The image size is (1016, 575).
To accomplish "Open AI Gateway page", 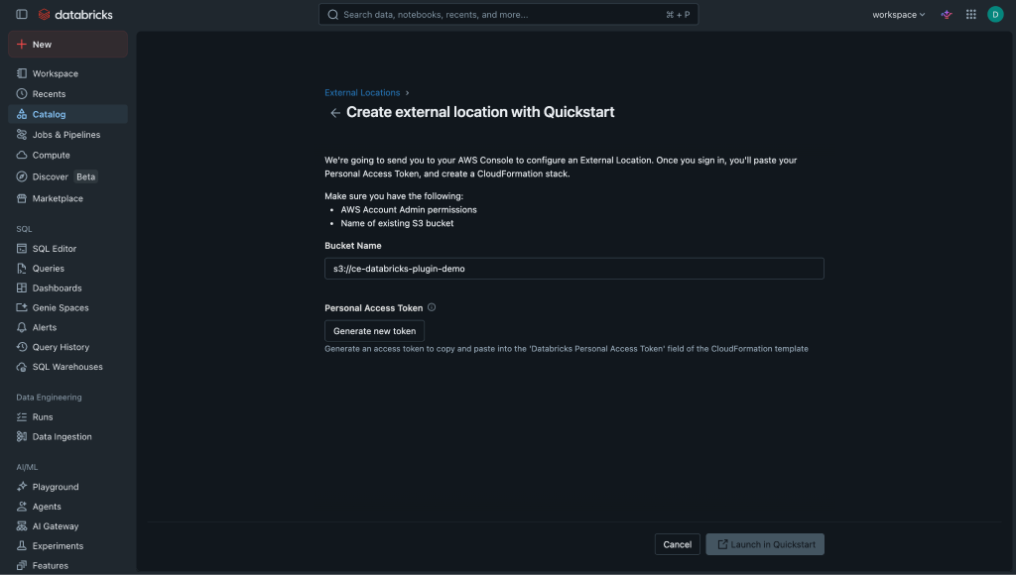I will 67,525.
